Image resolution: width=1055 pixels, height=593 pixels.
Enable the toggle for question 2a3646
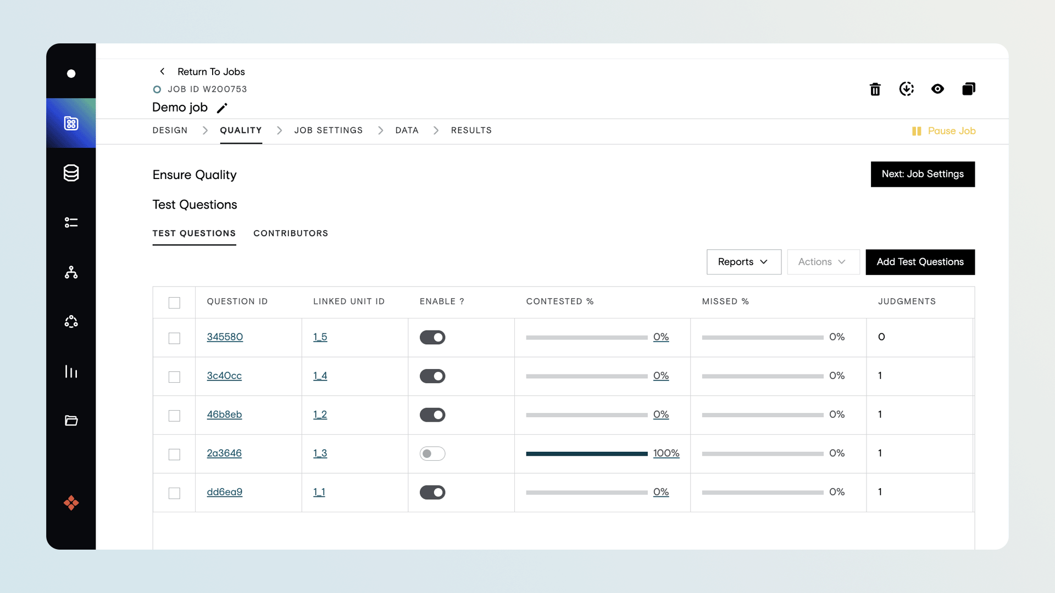(x=432, y=454)
